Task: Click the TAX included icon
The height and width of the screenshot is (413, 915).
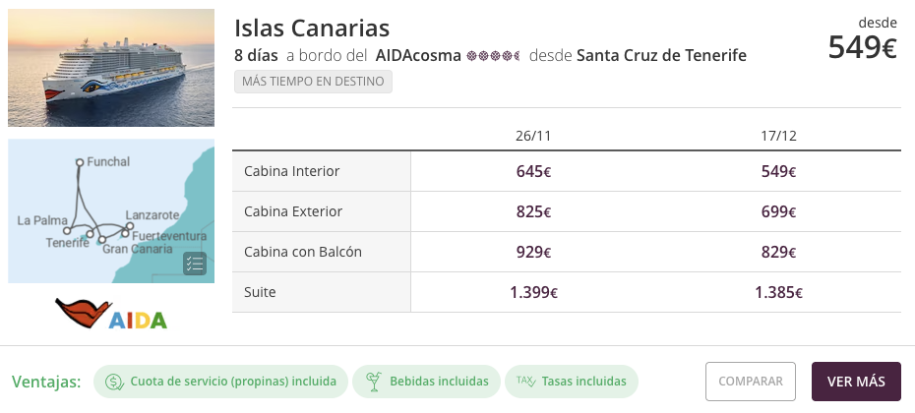Action: click(523, 381)
